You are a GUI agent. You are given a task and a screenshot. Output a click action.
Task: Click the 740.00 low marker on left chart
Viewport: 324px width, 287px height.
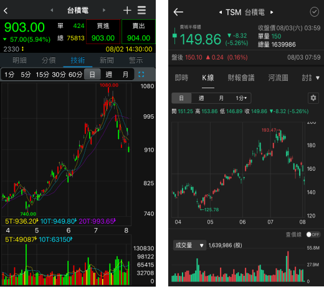click(28, 214)
